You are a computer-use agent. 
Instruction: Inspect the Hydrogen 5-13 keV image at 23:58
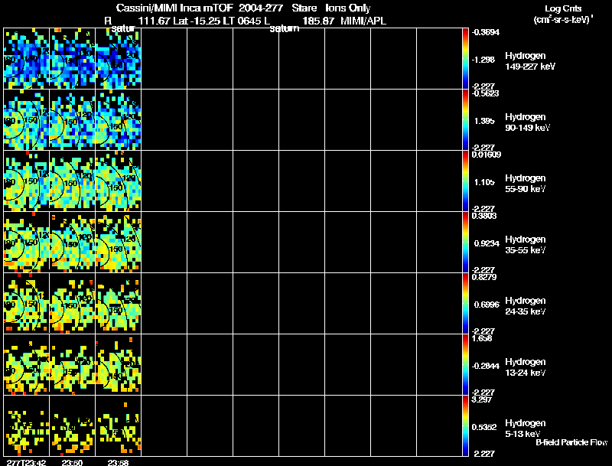(119, 425)
